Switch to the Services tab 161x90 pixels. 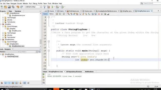click(x=18, y=11)
